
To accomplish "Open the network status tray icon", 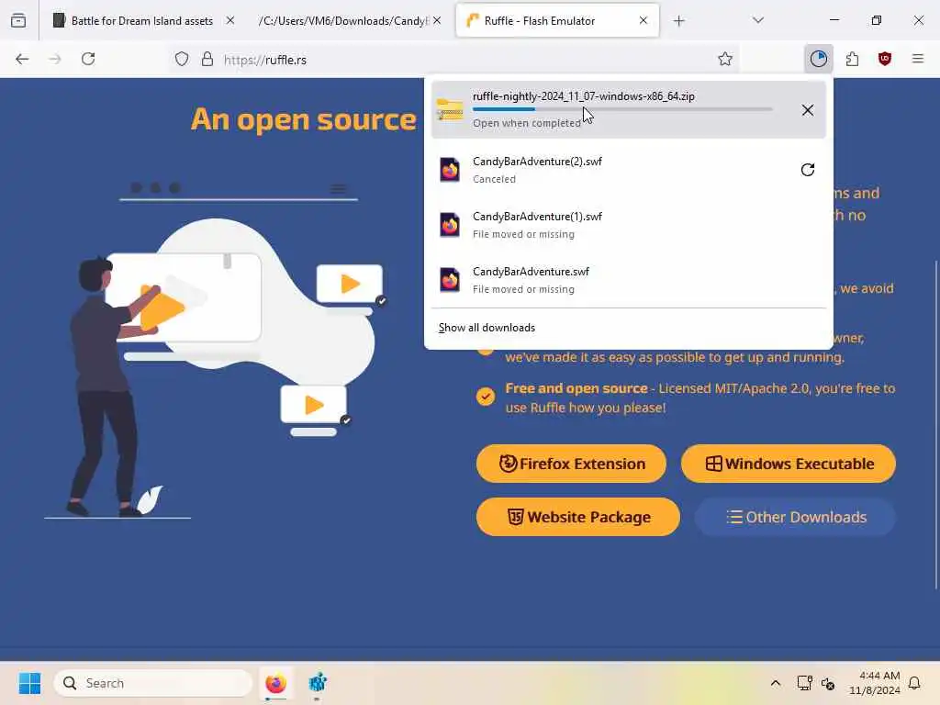I will (804, 683).
